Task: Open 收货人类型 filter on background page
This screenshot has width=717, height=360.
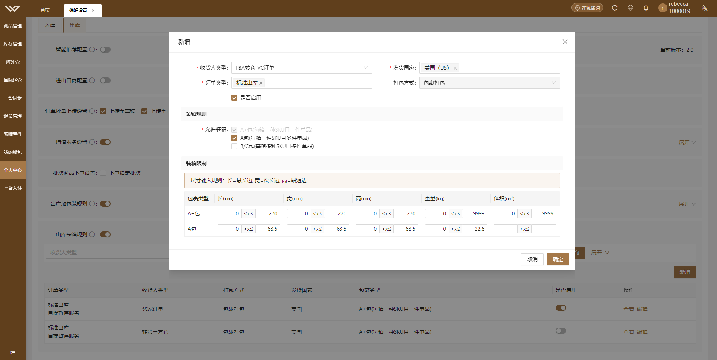Action: [108, 253]
